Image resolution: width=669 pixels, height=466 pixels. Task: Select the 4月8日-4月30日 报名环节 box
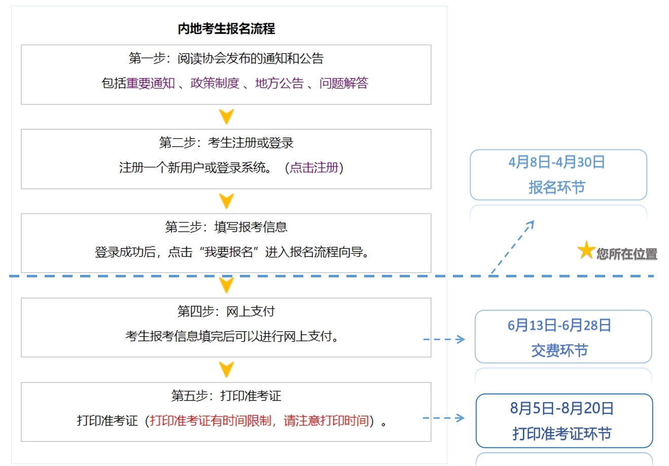click(558, 175)
